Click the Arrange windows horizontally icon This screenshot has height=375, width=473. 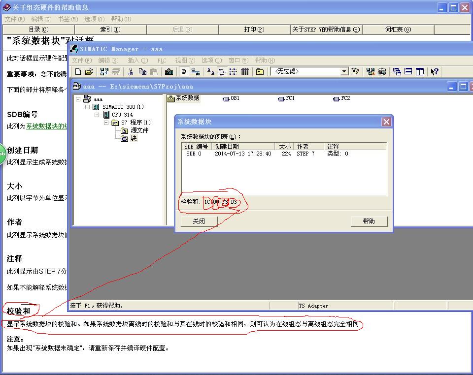(x=408, y=72)
